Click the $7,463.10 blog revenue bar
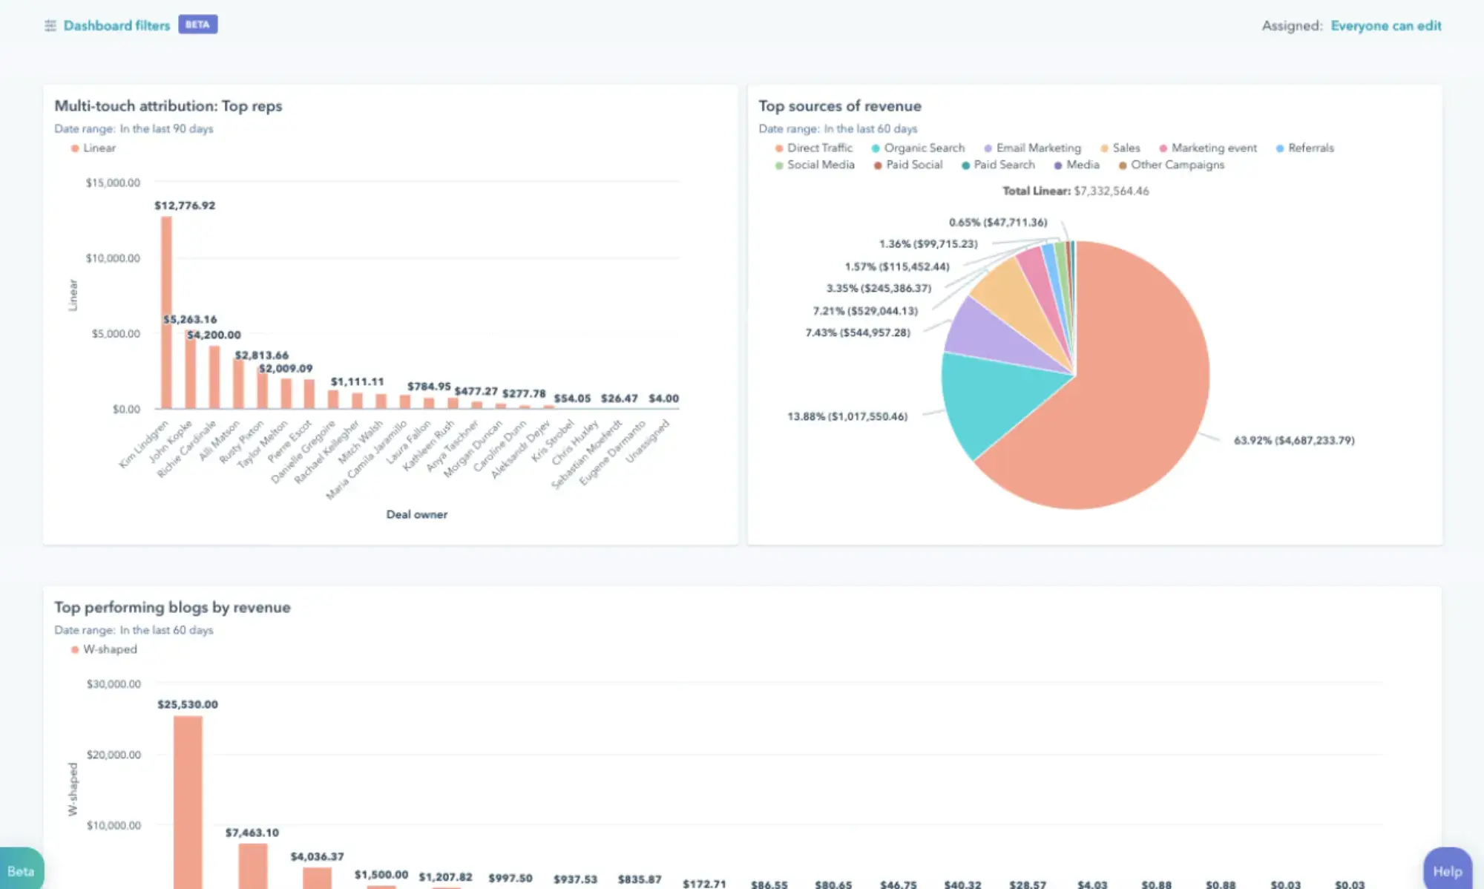The image size is (1484, 889). tap(252, 865)
